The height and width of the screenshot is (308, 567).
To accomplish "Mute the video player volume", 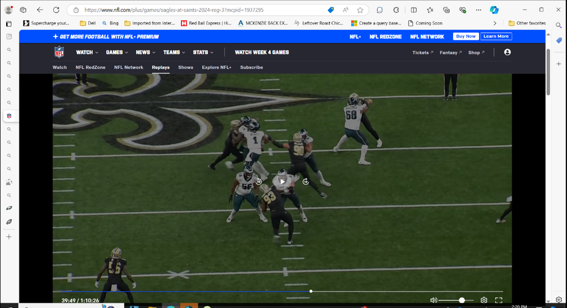I will 434,300.
